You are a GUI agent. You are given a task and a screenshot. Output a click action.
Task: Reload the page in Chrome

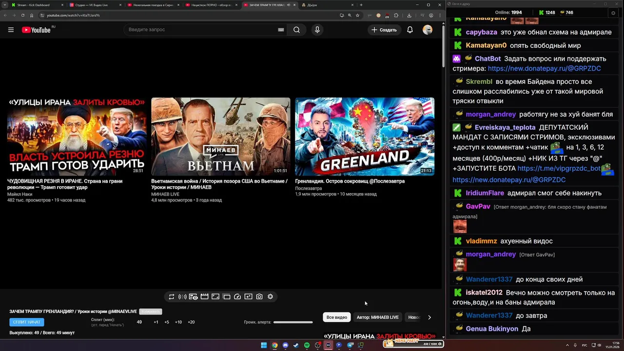[x=22, y=15]
